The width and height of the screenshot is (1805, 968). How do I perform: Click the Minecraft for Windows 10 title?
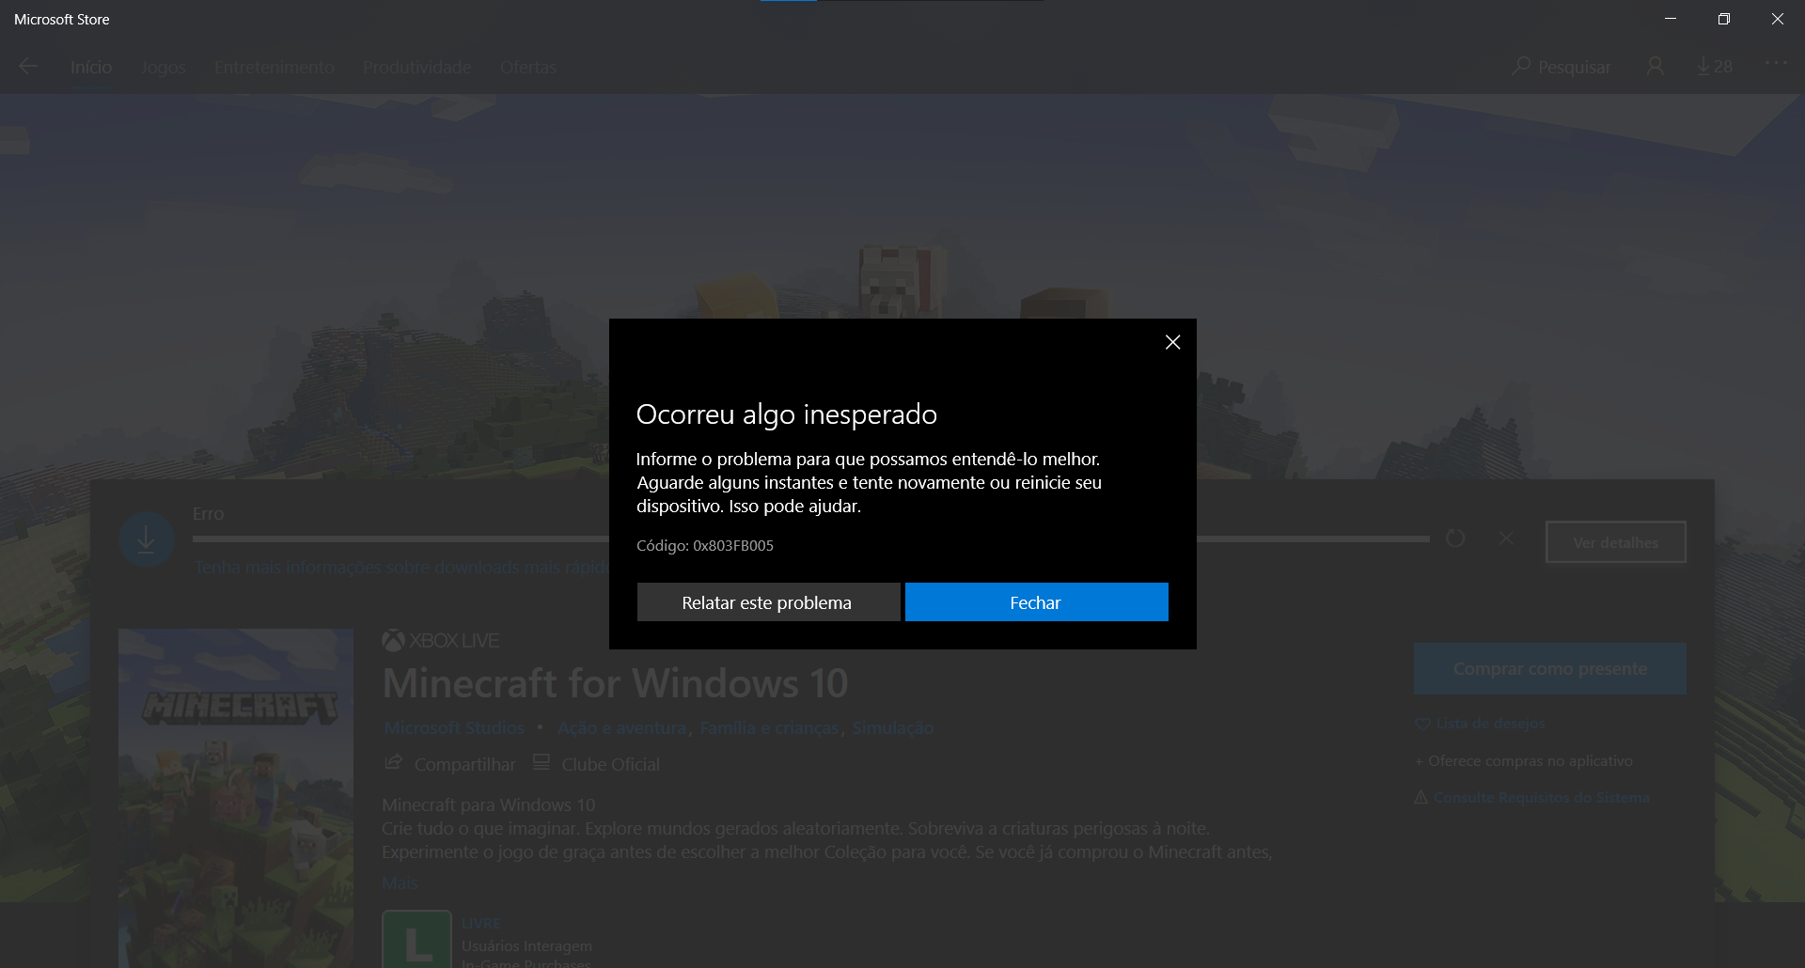(x=615, y=683)
